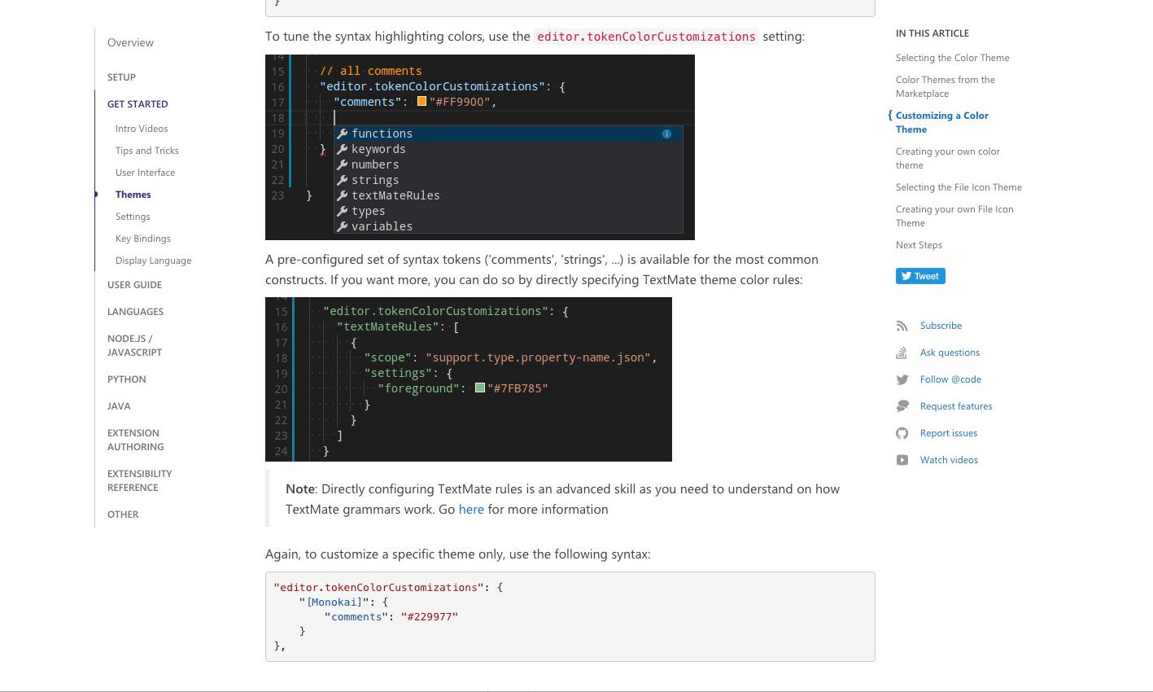1153x692 pixels.
Task: Choose strings in the autocomplete popup
Action: pos(375,180)
